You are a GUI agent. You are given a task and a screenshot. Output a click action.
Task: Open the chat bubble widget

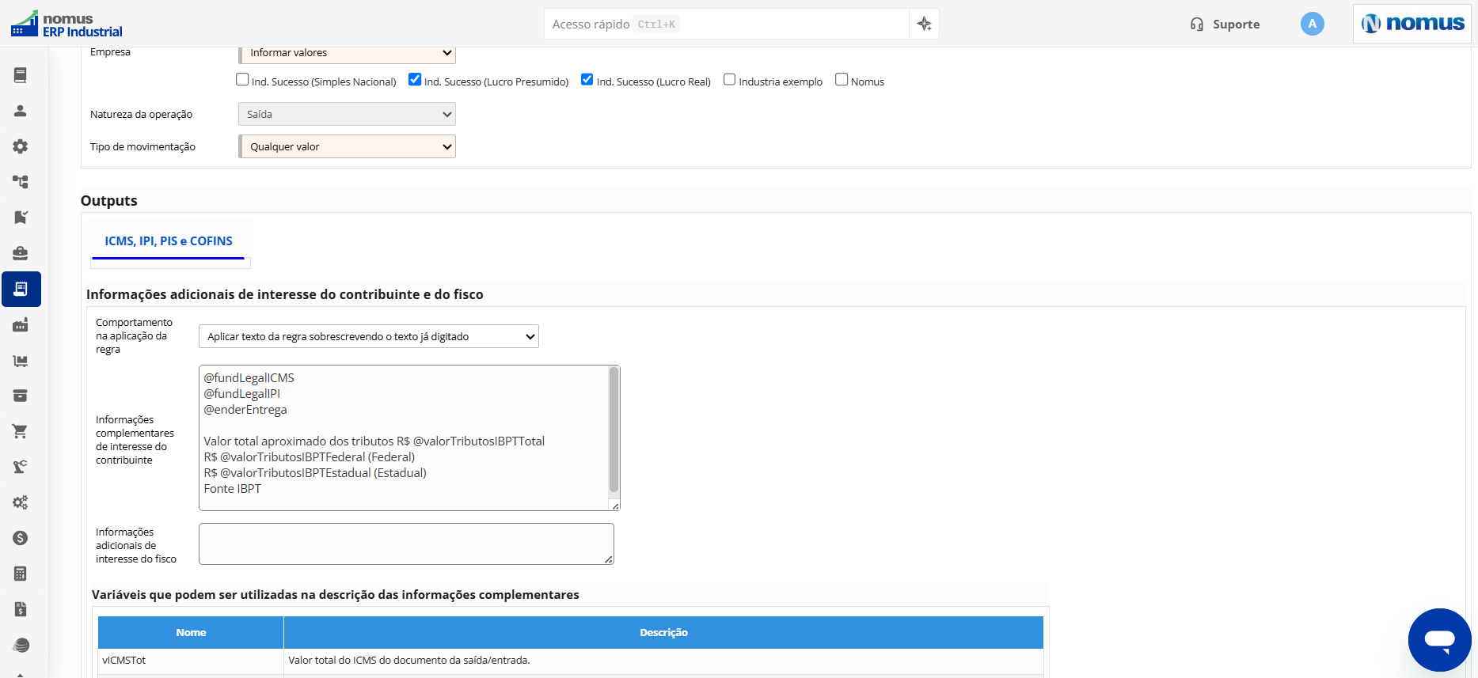click(1439, 640)
